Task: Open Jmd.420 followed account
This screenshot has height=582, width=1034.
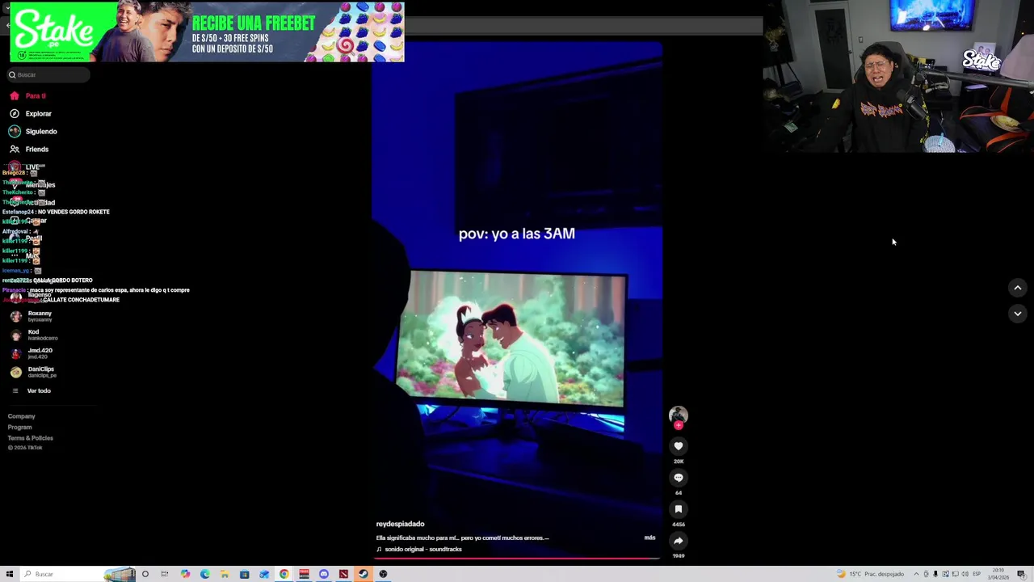Action: tap(34, 353)
